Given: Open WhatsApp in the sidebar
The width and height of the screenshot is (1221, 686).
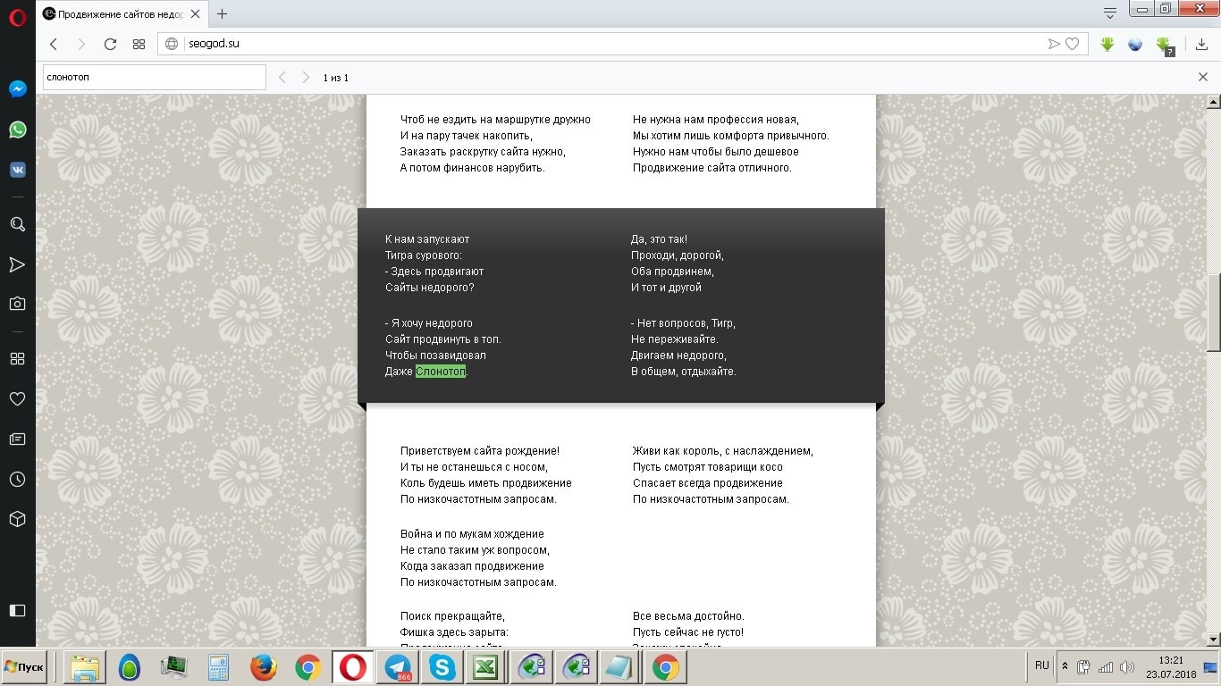Looking at the screenshot, I should (x=17, y=130).
